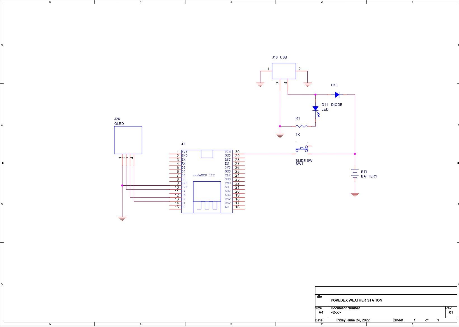
Task: Select the A0 pin 16 on nodeMCU
Action: pos(237,207)
